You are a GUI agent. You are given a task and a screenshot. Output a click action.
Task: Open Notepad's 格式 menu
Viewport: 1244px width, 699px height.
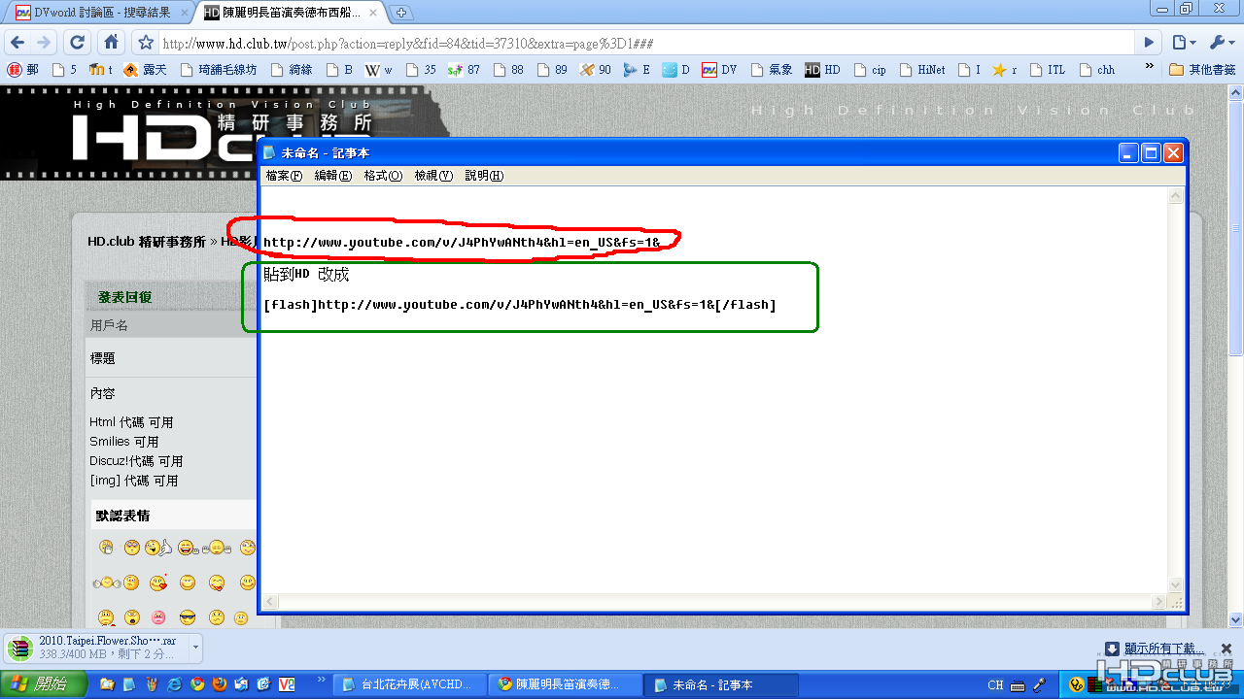pos(383,176)
